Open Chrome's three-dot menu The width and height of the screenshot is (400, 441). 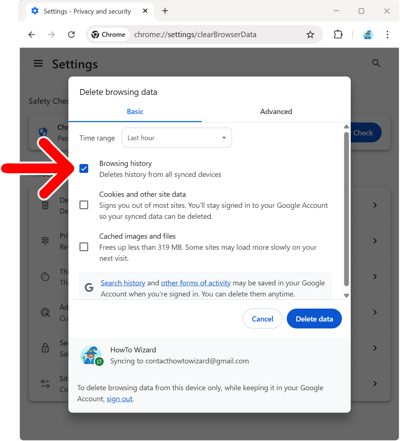[387, 35]
